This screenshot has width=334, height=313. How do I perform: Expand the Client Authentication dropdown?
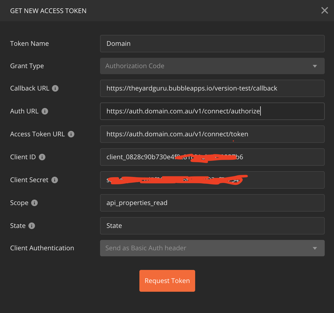tap(212, 248)
